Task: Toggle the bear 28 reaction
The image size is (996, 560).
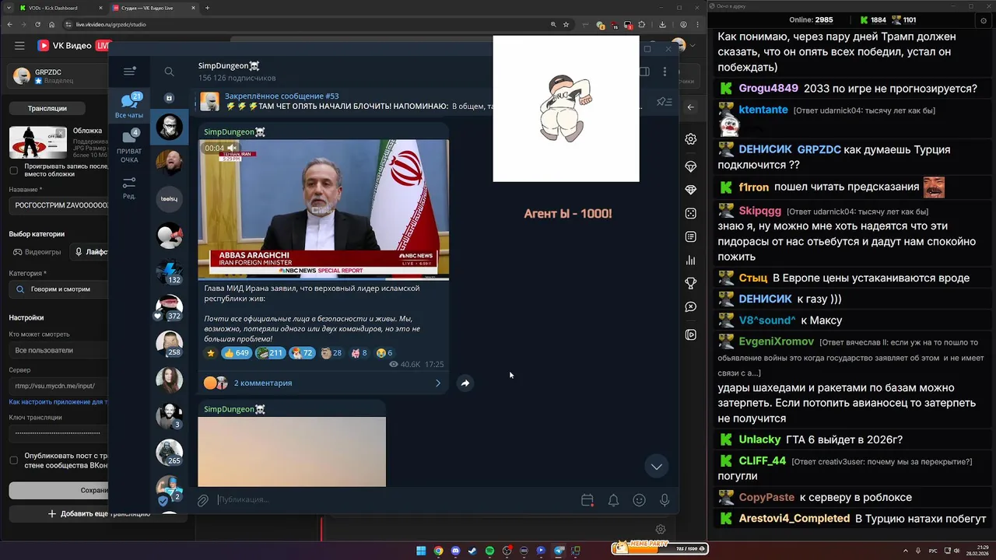Action: 331,353
